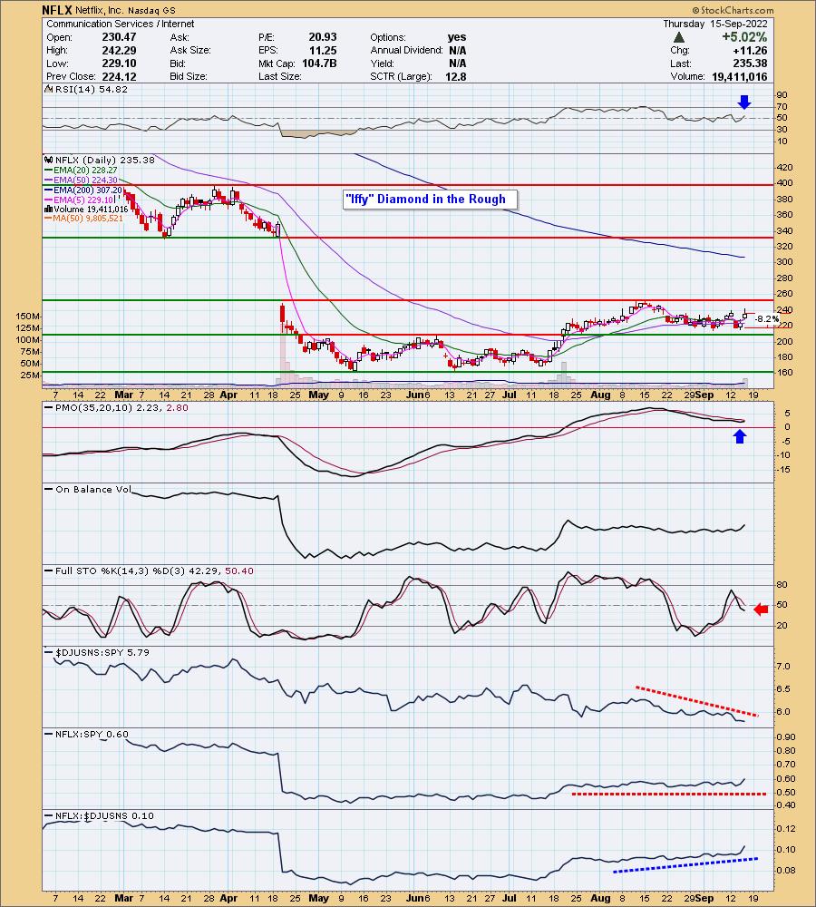Click the 400 price axis label
The width and height of the screenshot is (816, 907).
(785, 183)
